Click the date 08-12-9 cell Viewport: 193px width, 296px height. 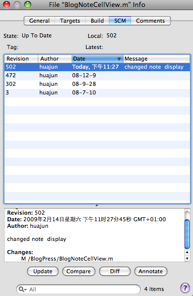point(84,75)
